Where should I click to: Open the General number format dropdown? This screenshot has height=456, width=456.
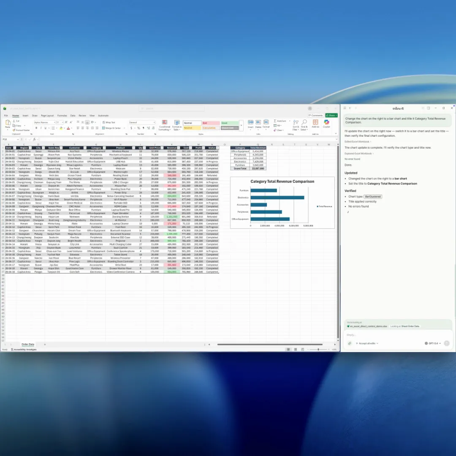(142, 122)
